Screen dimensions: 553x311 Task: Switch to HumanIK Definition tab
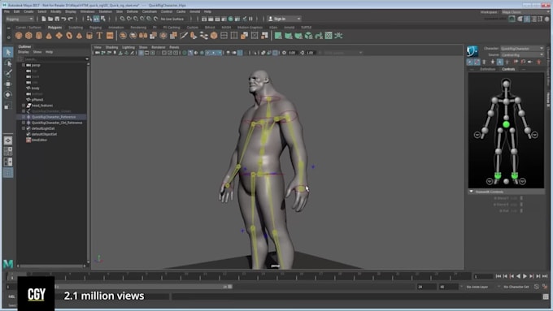click(x=488, y=69)
